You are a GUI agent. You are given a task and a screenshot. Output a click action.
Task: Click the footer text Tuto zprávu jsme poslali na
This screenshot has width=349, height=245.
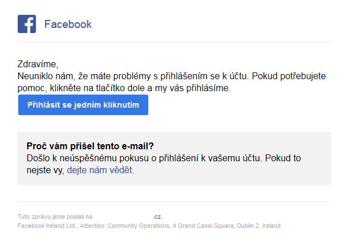coord(55,217)
